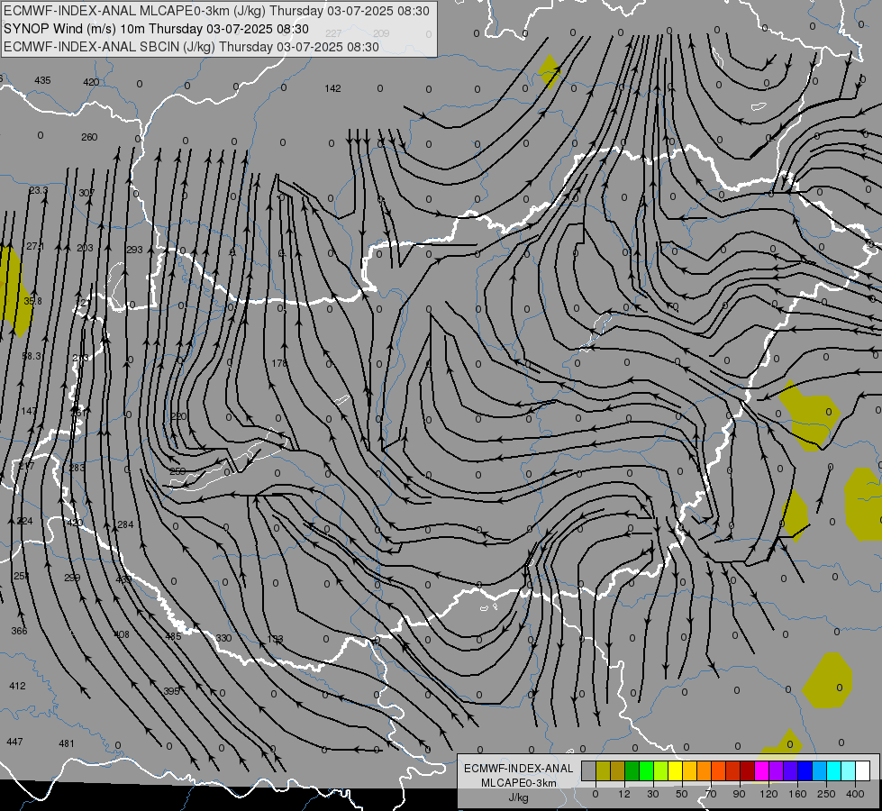Click the map value 435
The image size is (882, 811).
[42, 80]
